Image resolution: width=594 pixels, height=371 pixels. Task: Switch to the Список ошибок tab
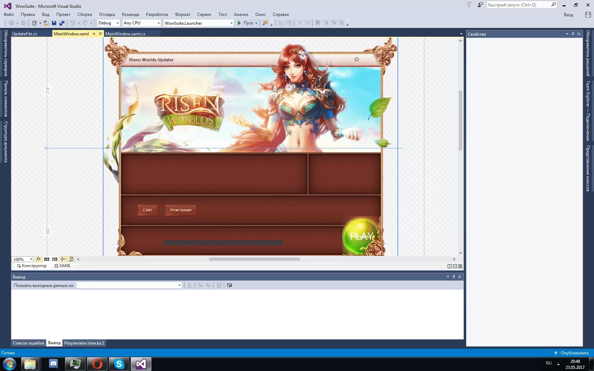(29, 343)
